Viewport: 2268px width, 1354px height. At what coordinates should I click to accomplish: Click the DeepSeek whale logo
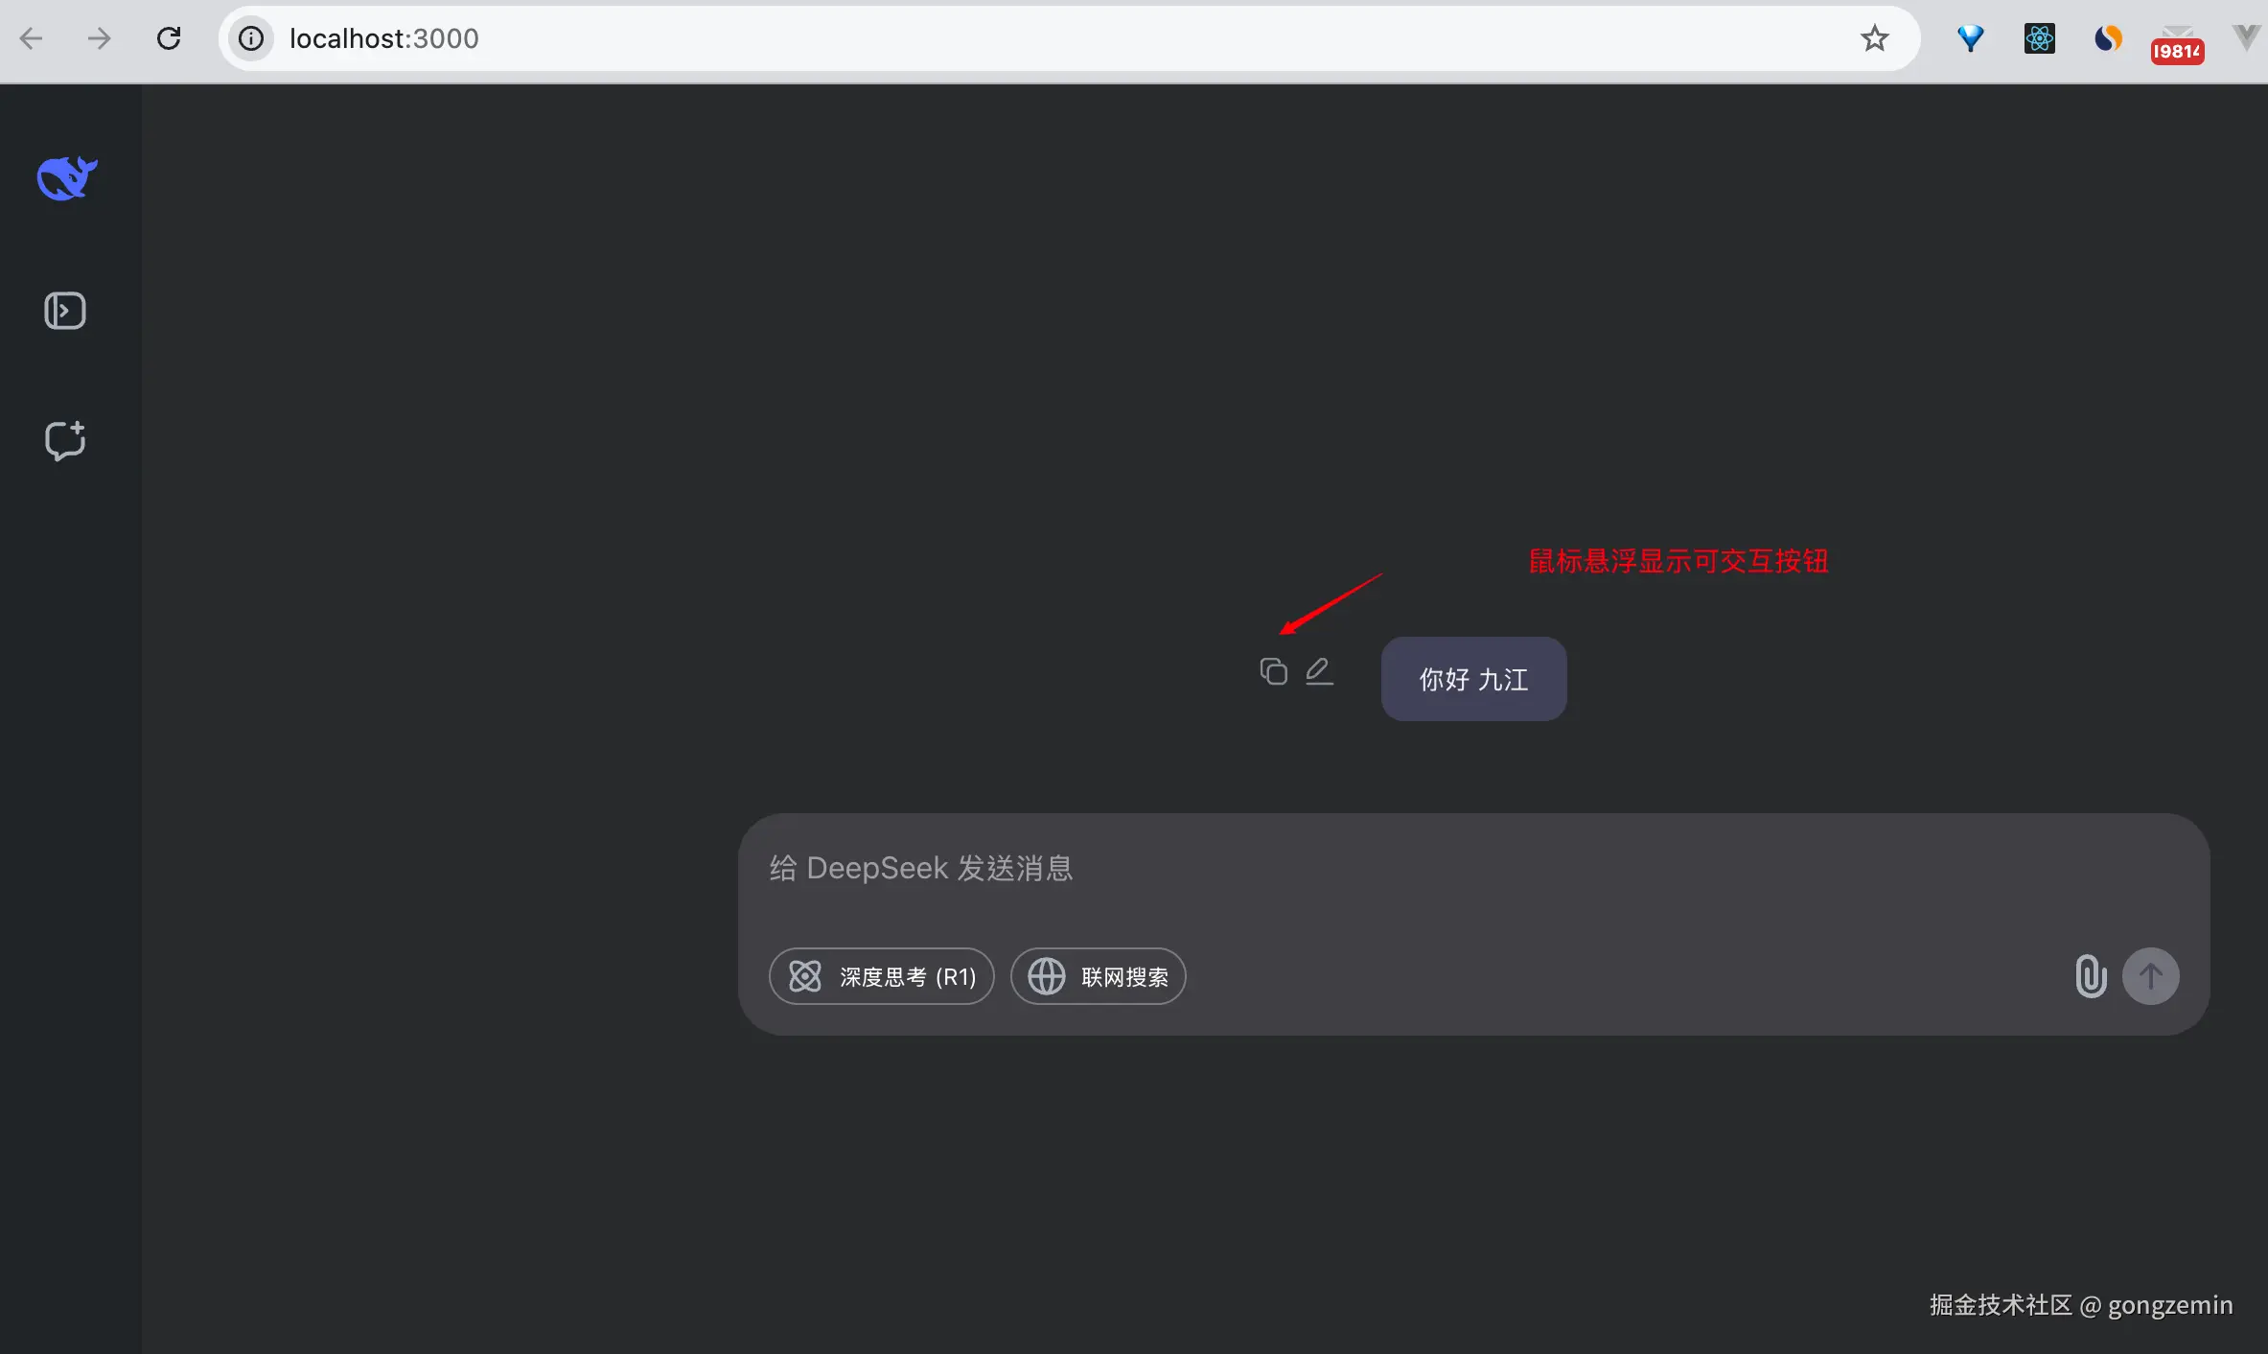pos(66,178)
